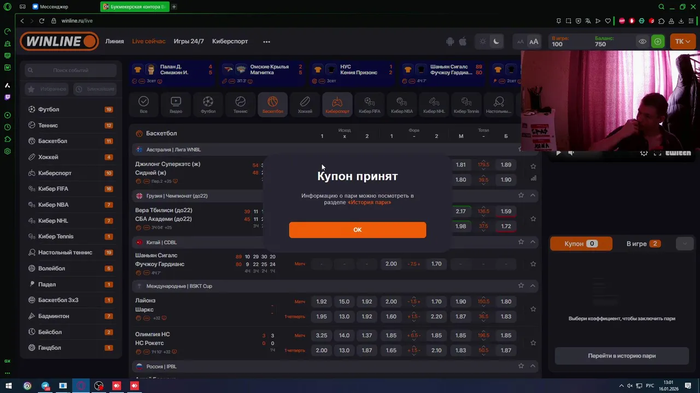
Task: Open the TK account dropdown
Action: (682, 41)
